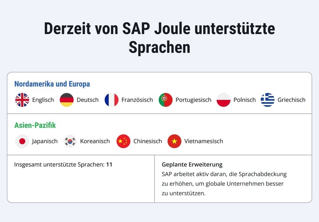Click the Polish flag icon

pos(224,100)
